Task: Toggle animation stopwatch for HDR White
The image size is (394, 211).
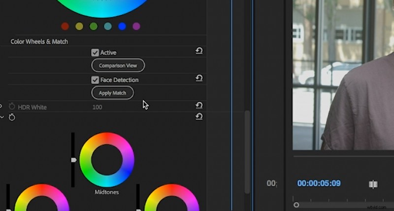Action: [12, 106]
